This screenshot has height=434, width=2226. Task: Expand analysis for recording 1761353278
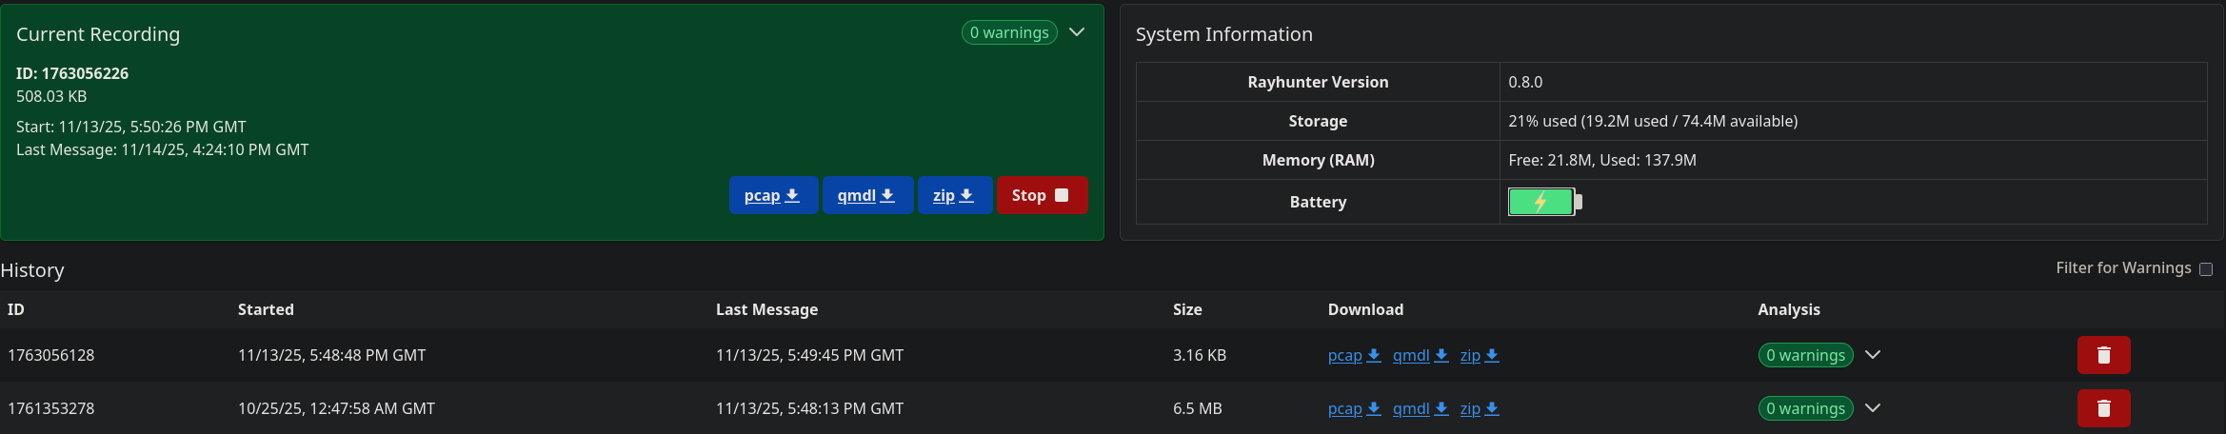tap(1873, 408)
